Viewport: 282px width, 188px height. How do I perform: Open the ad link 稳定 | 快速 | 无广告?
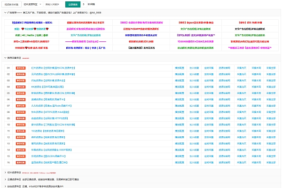pos(86,48)
